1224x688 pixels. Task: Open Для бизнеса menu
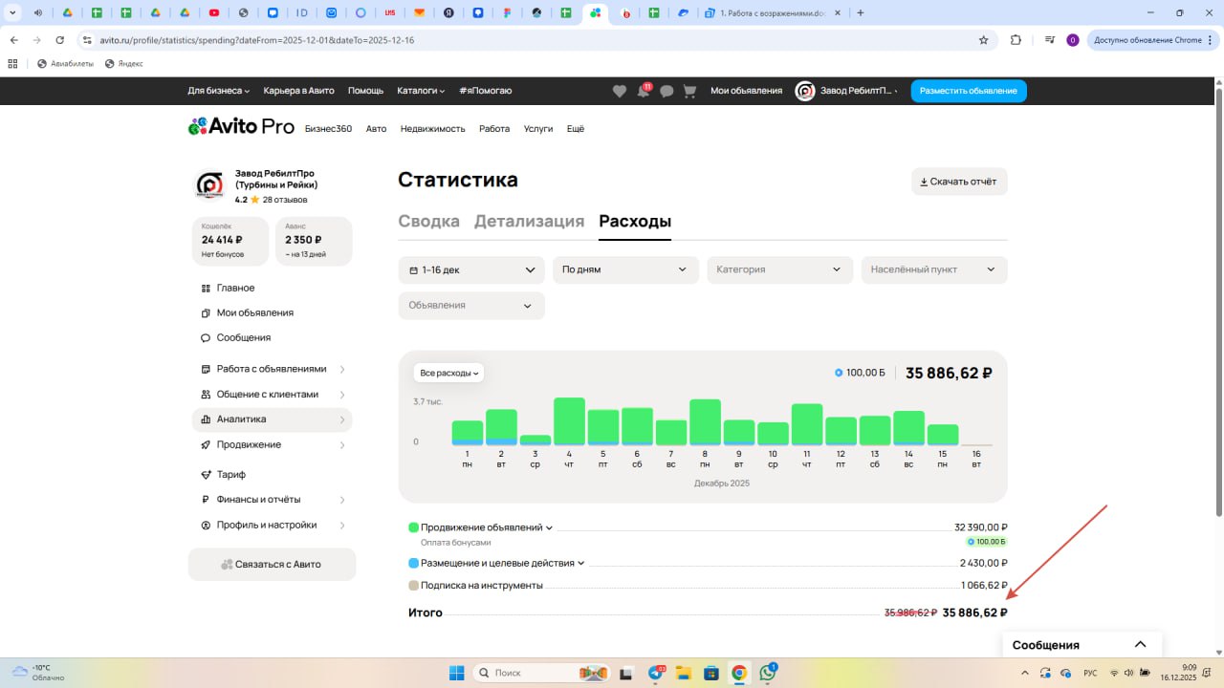pyautogui.click(x=219, y=91)
